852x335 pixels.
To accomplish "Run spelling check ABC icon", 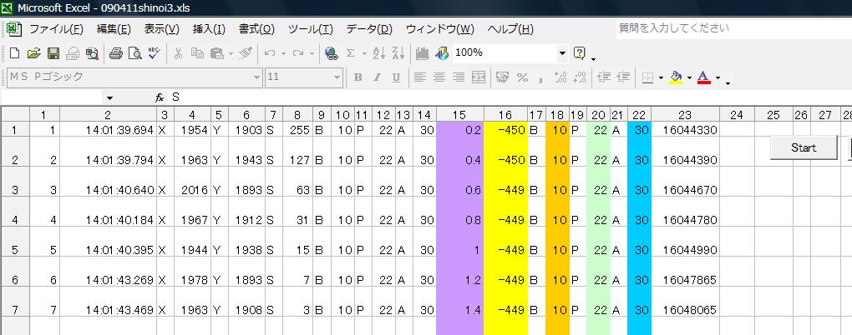I will (x=154, y=52).
